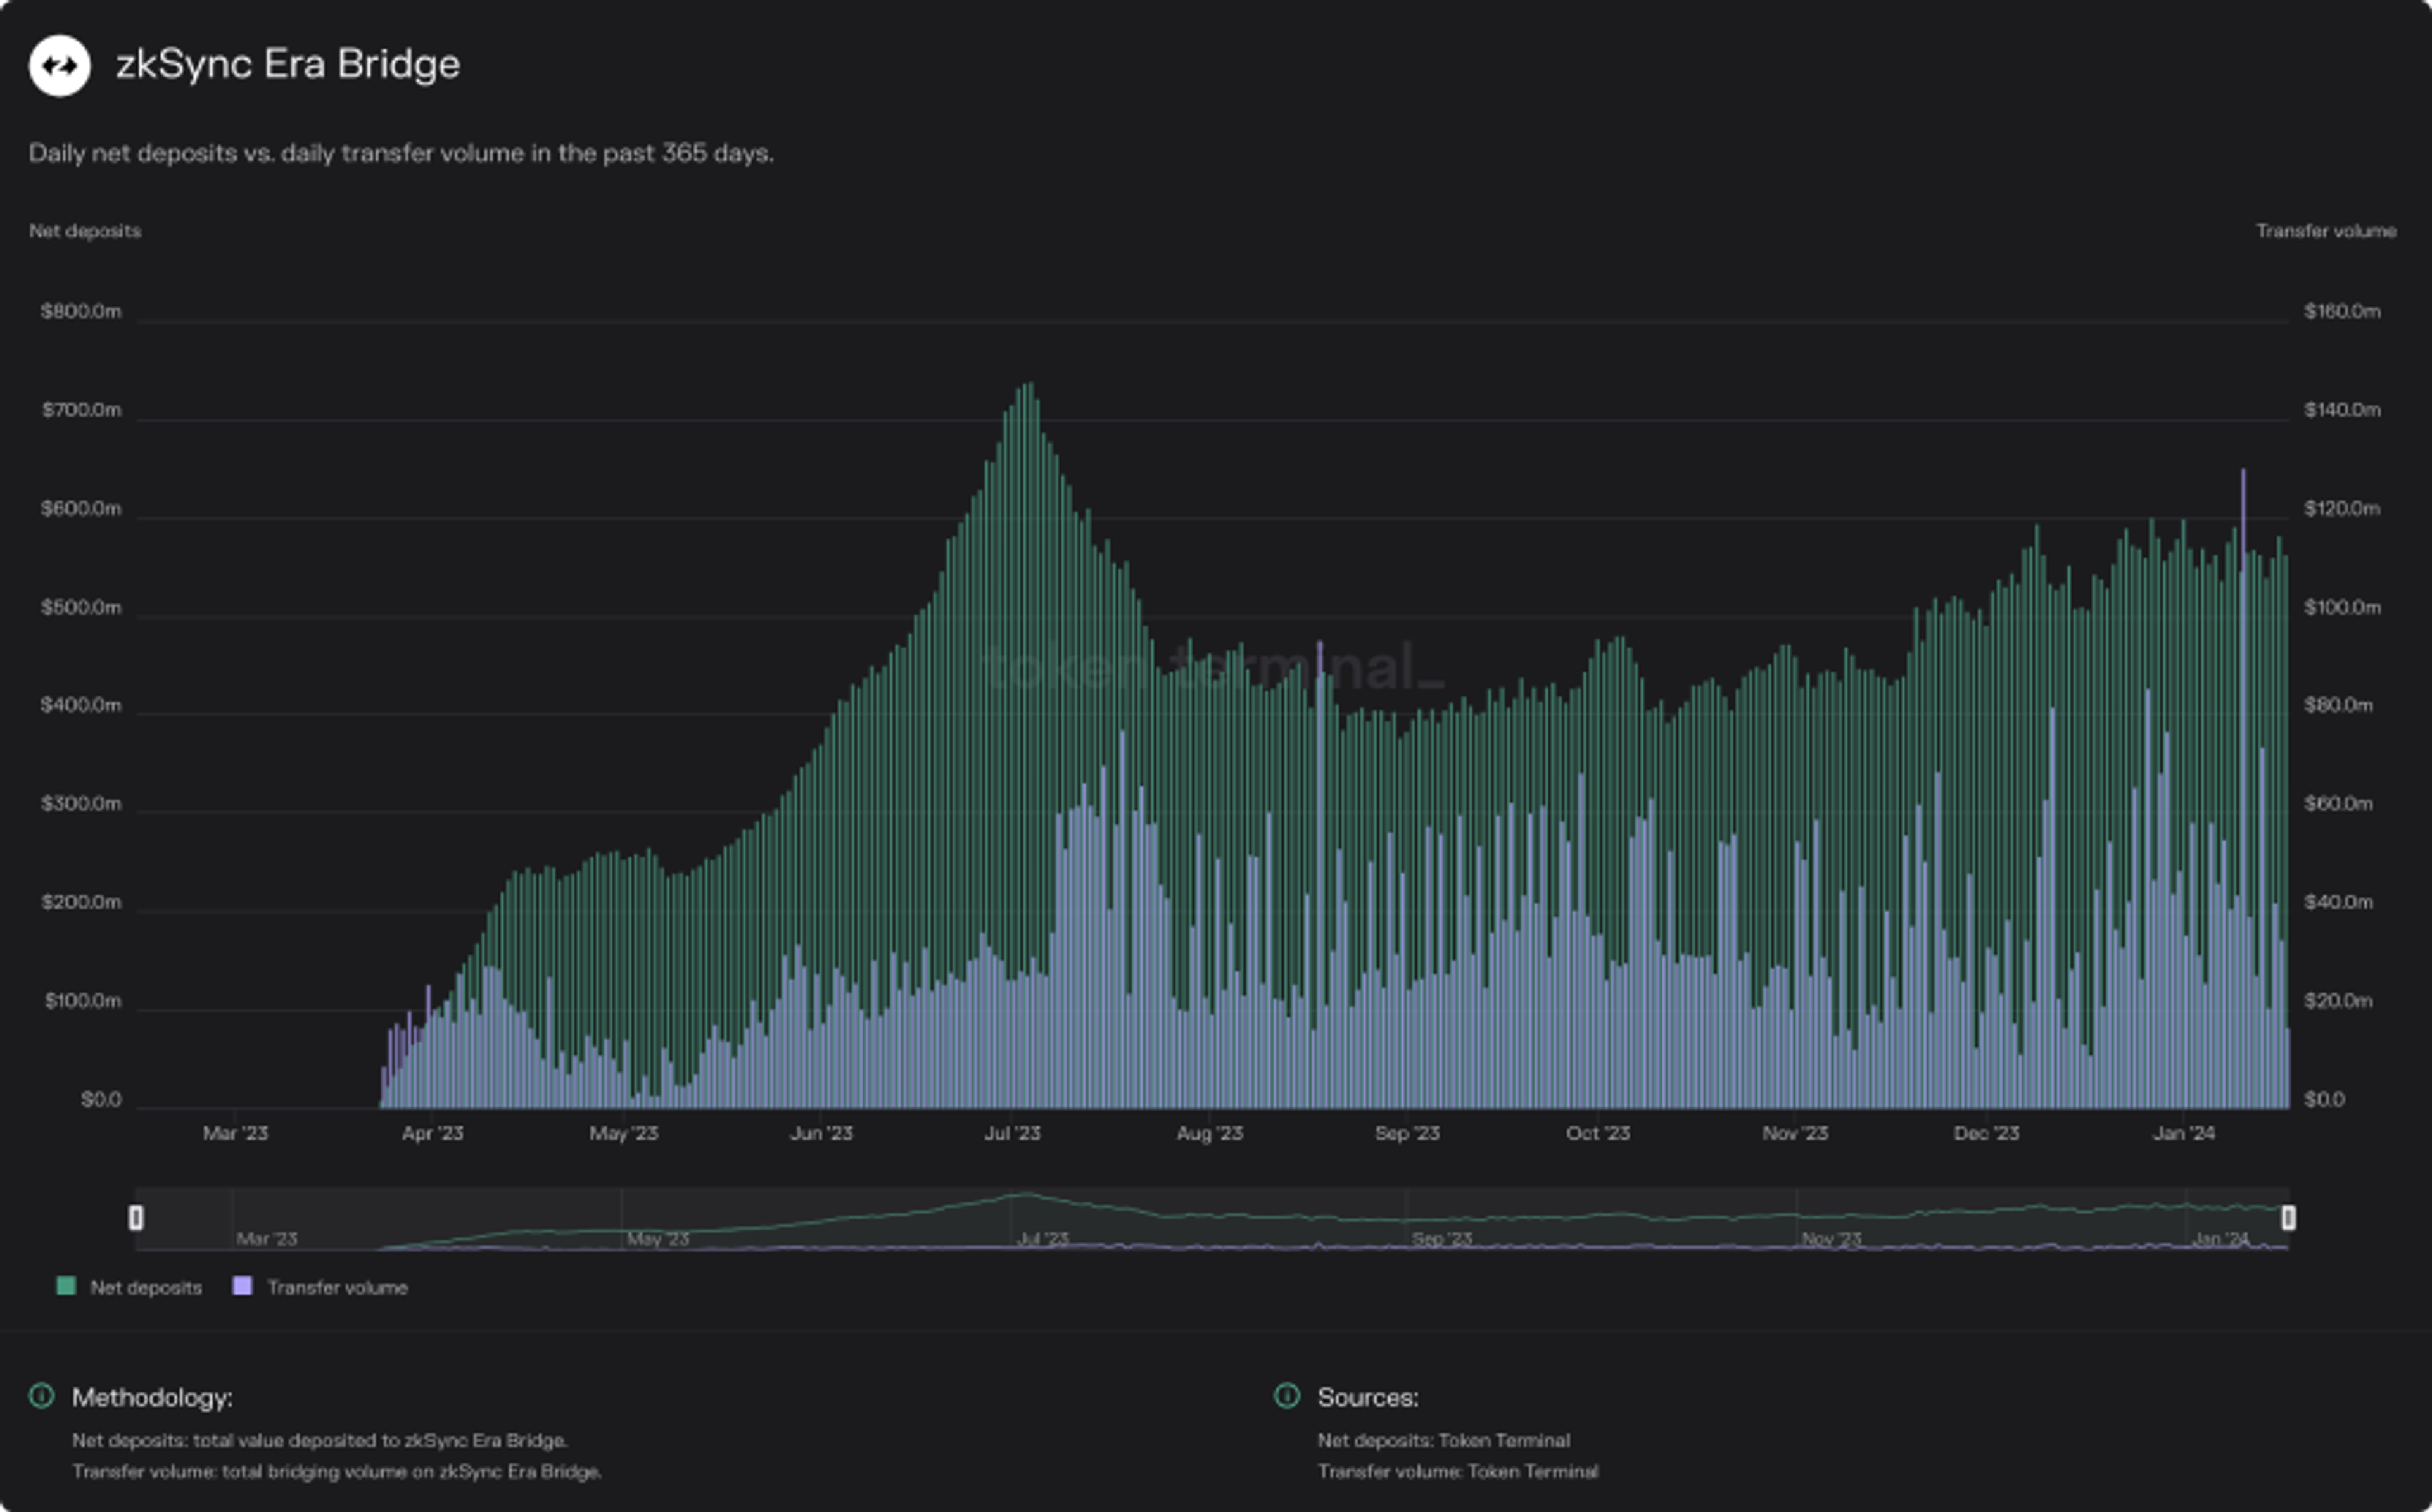The width and height of the screenshot is (2432, 1512).
Task: Click the Jul '23 x-axis label
Action: coord(1012,1133)
